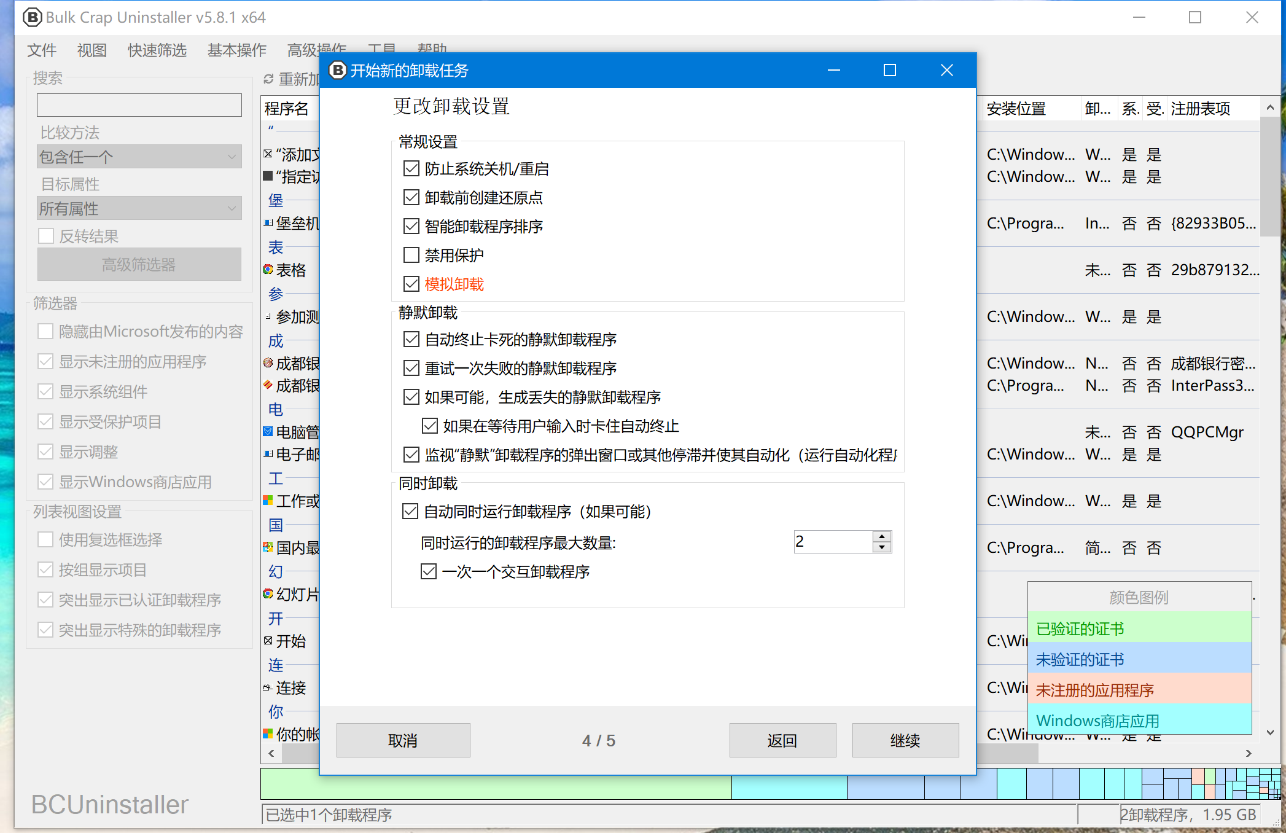Open the 快速筛选 menu

tap(157, 50)
